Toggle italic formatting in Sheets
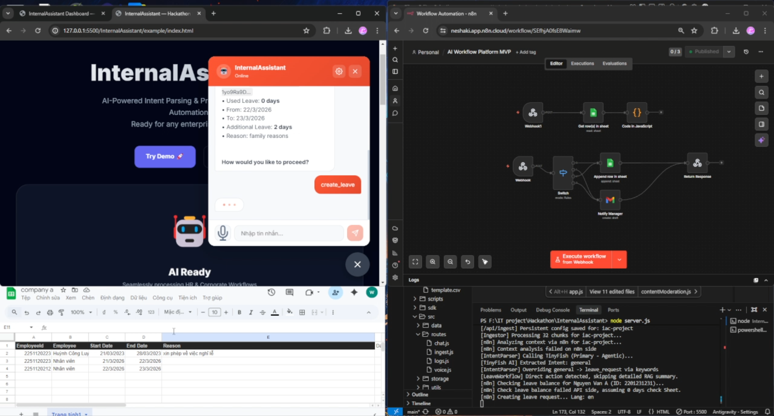The height and width of the screenshot is (416, 774). [251, 312]
